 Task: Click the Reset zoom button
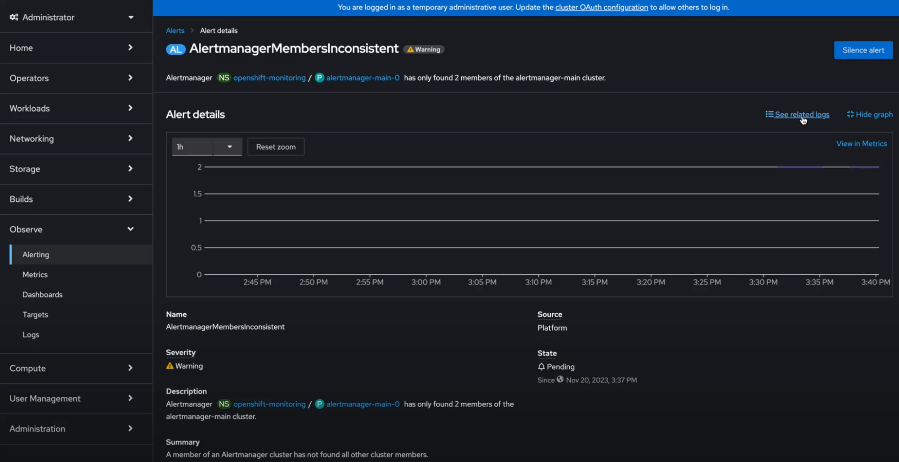[276, 147]
